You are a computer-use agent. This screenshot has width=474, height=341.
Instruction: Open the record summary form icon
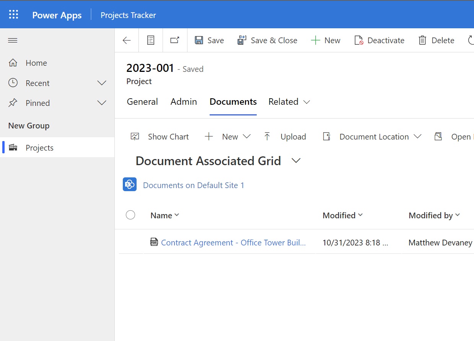pos(151,40)
